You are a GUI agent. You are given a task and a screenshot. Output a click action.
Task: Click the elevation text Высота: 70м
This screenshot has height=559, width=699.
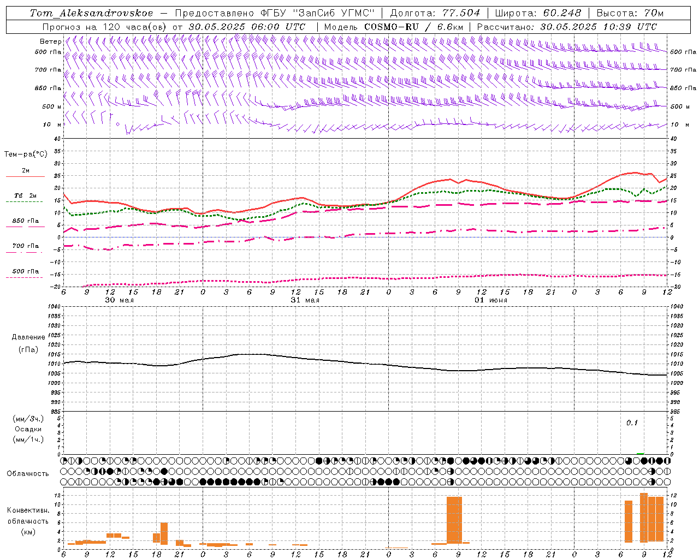tap(630, 13)
